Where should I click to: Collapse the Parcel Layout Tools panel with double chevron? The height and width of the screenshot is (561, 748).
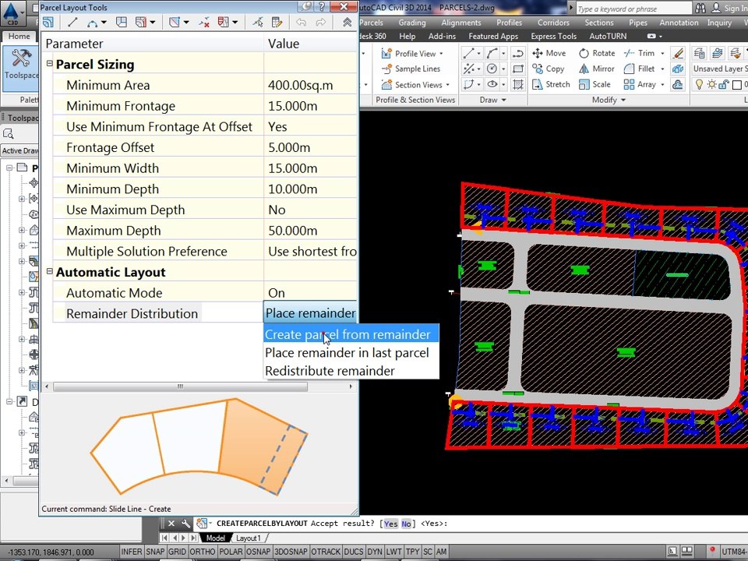click(x=348, y=22)
